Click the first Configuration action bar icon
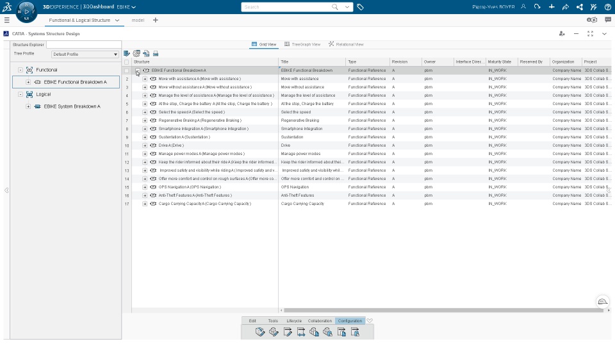 pyautogui.click(x=260, y=333)
